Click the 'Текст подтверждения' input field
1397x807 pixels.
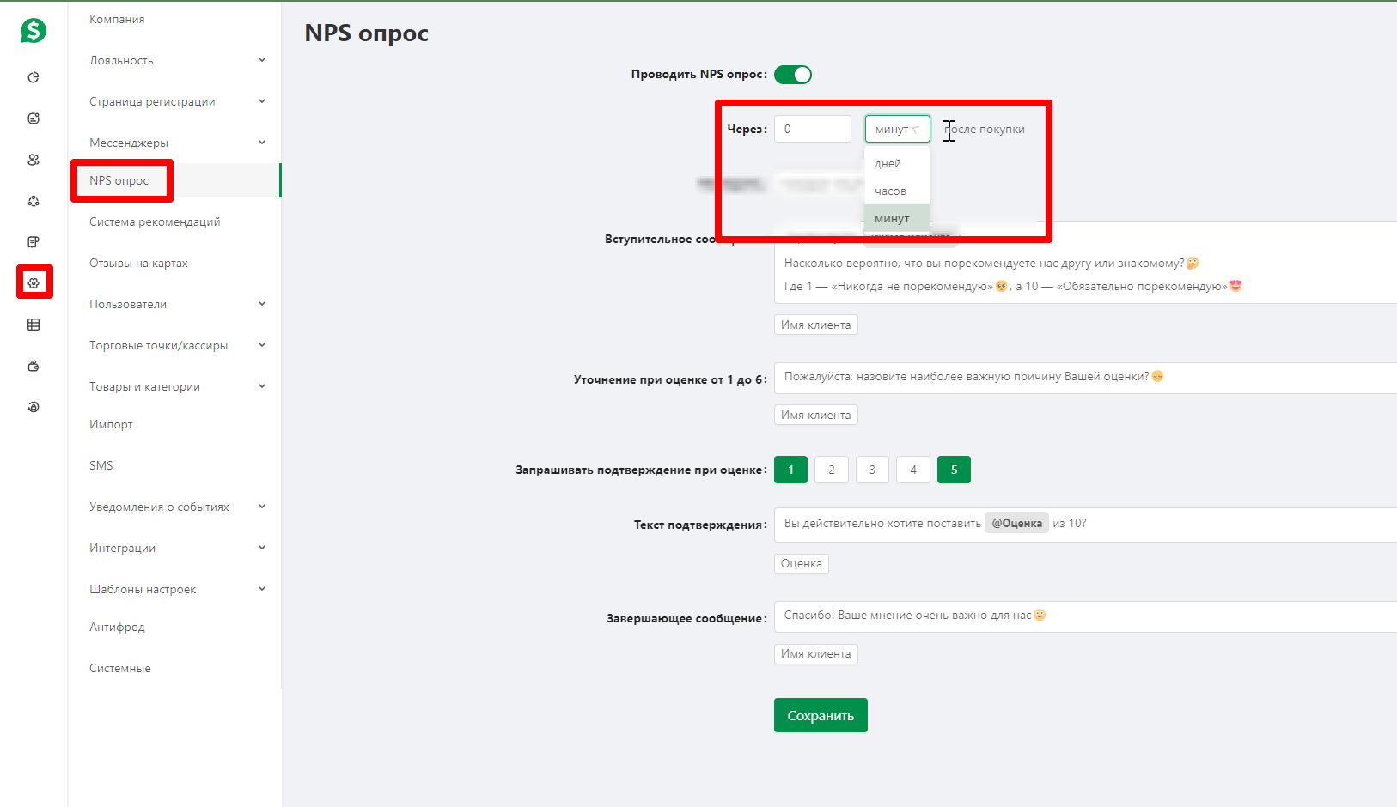[1085, 525]
